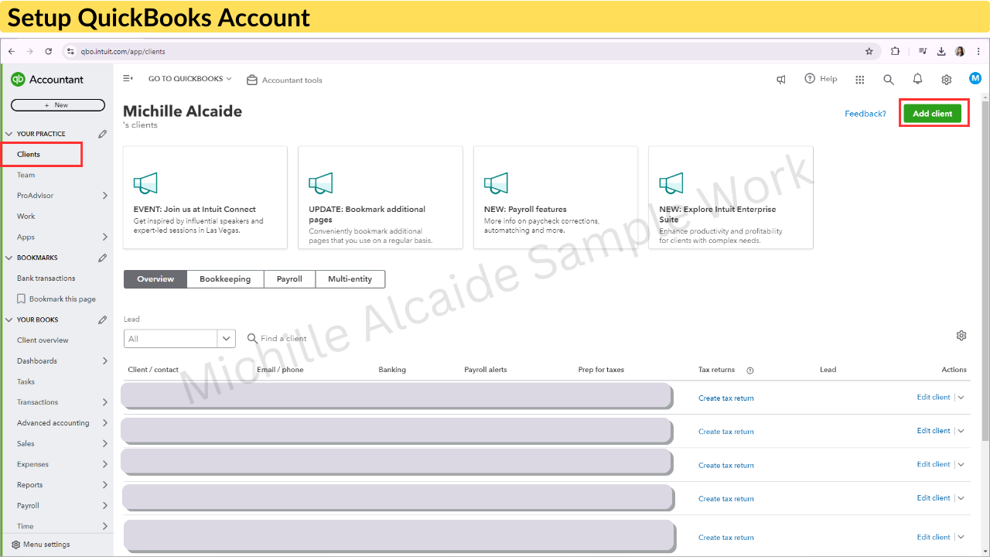Open the dropdown next to first Edit client
The image size is (990, 557).
tap(961, 398)
